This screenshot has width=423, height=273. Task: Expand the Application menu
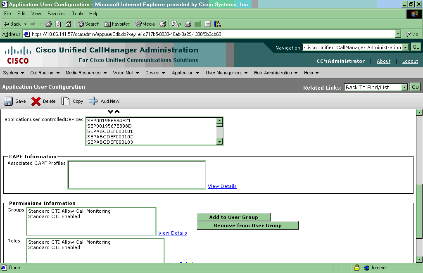point(185,73)
